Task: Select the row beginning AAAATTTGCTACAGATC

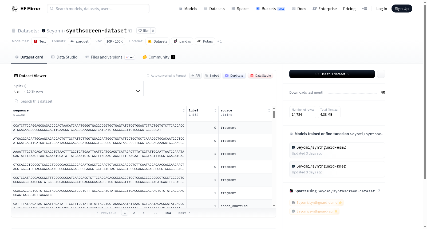Action: 141,154
